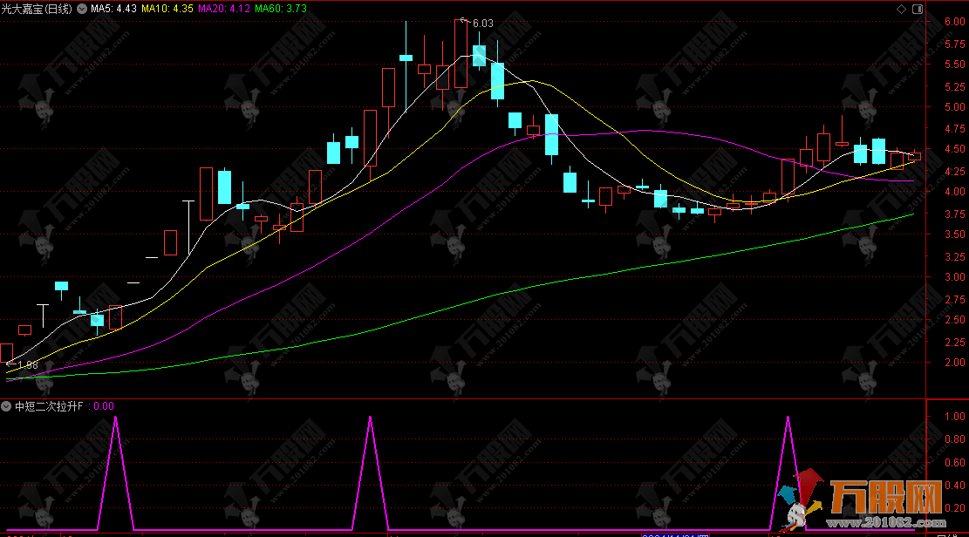Click the 6.03 high price label
This screenshot has width=969, height=537.
point(482,23)
